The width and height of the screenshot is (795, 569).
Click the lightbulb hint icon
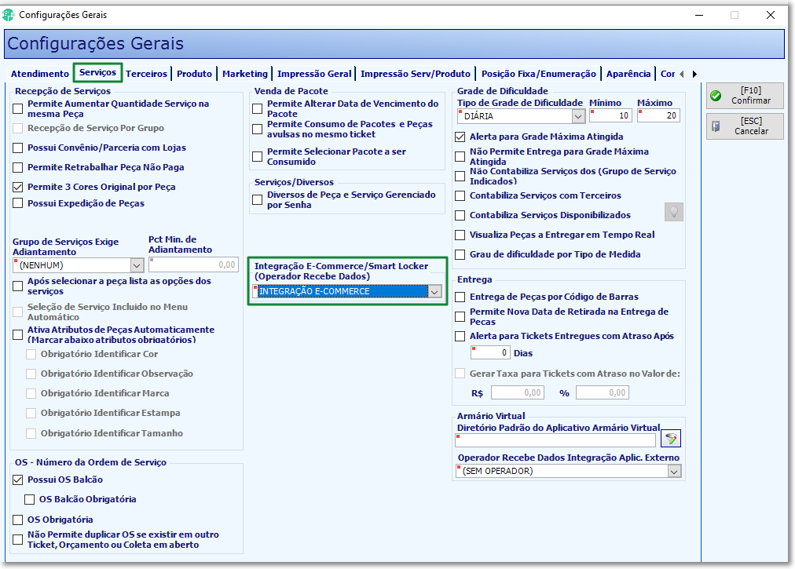click(674, 212)
